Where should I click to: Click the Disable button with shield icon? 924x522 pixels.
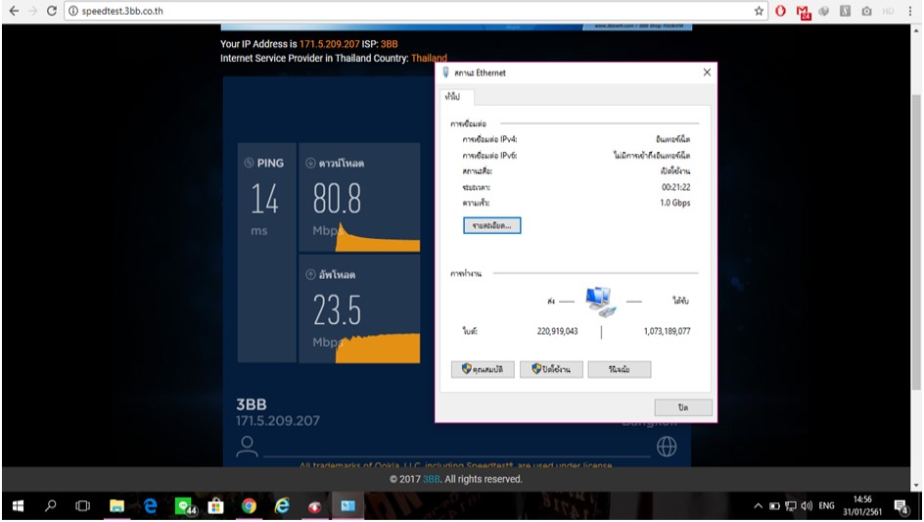click(x=551, y=369)
